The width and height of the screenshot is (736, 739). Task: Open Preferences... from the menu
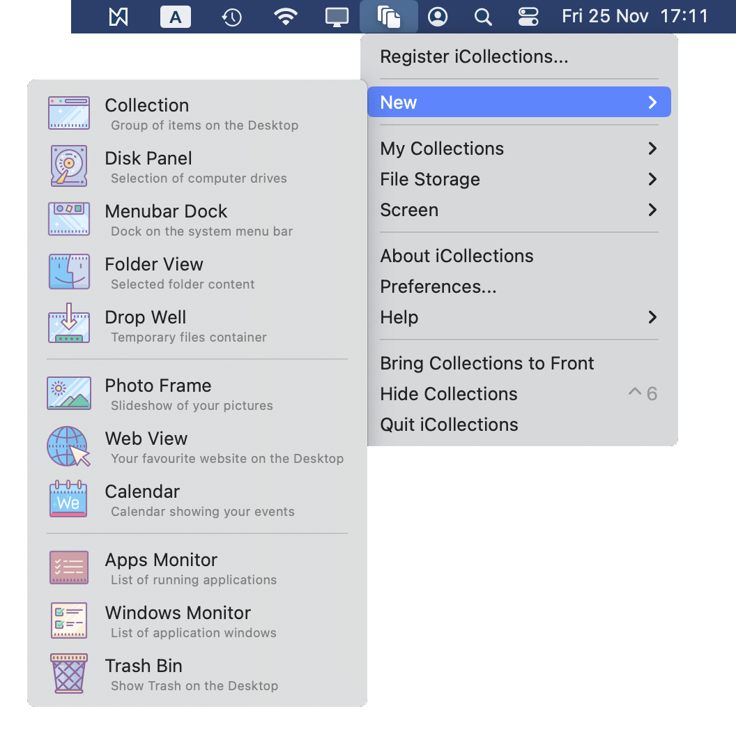point(519,287)
